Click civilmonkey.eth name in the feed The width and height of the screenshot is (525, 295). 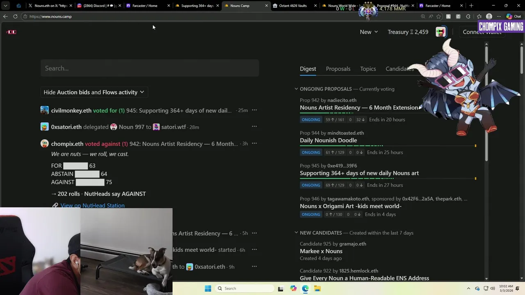(71, 111)
